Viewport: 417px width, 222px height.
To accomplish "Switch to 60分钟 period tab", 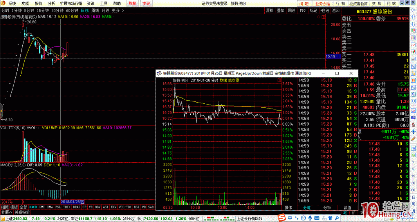I will click(72, 11).
